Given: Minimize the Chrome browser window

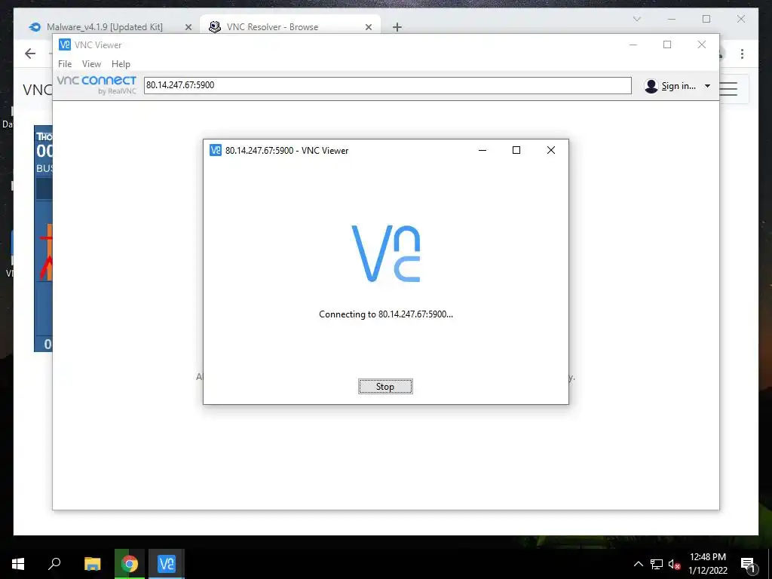Looking at the screenshot, I should tap(672, 19).
